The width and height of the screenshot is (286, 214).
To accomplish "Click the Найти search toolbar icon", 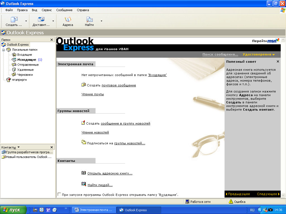I will (89, 19).
